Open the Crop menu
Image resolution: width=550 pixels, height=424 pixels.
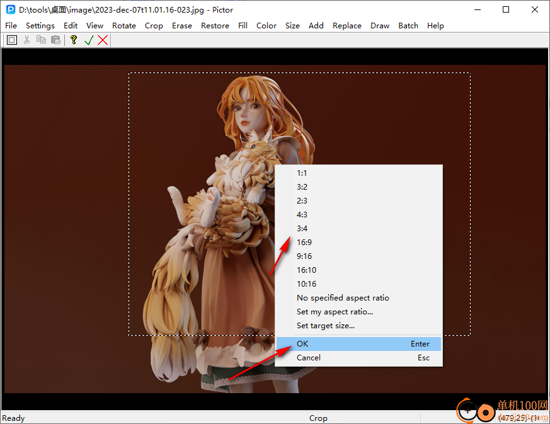(154, 26)
